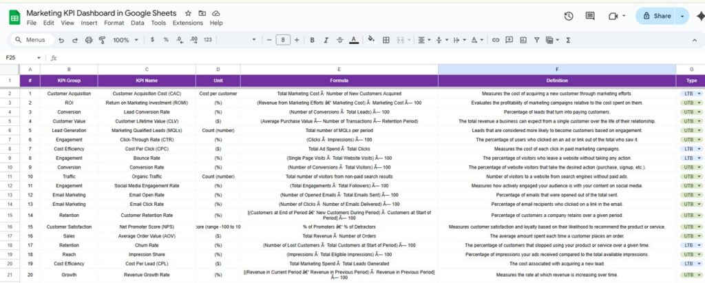The image size is (705, 283).
Task: Toggle italic formatting
Action: 326,40
